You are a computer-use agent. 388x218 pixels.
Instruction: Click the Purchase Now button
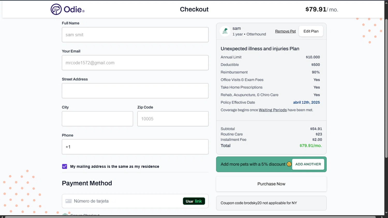pyautogui.click(x=271, y=184)
